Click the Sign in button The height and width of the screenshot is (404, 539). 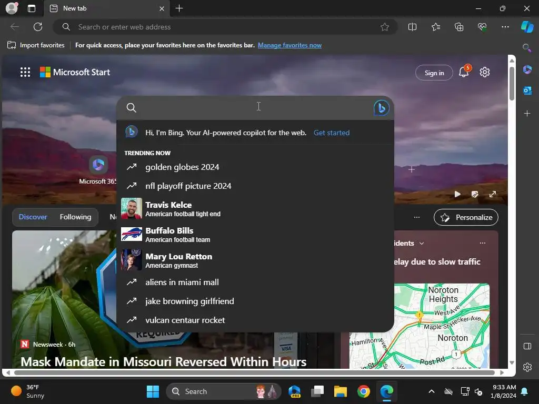(x=434, y=73)
